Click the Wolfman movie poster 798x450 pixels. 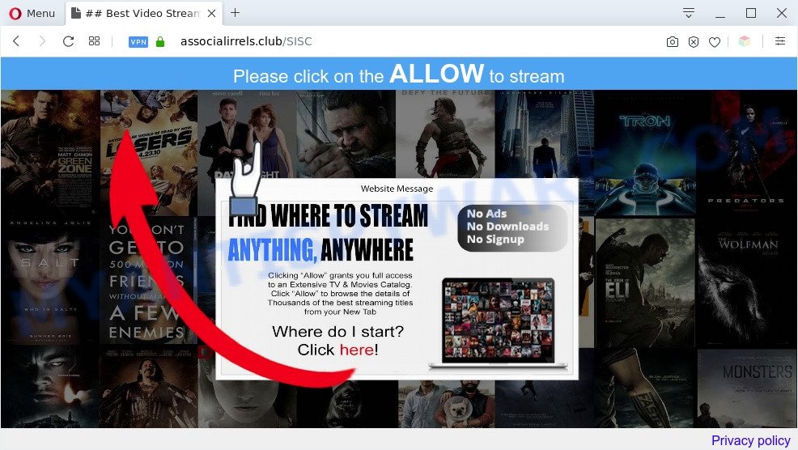(x=746, y=282)
